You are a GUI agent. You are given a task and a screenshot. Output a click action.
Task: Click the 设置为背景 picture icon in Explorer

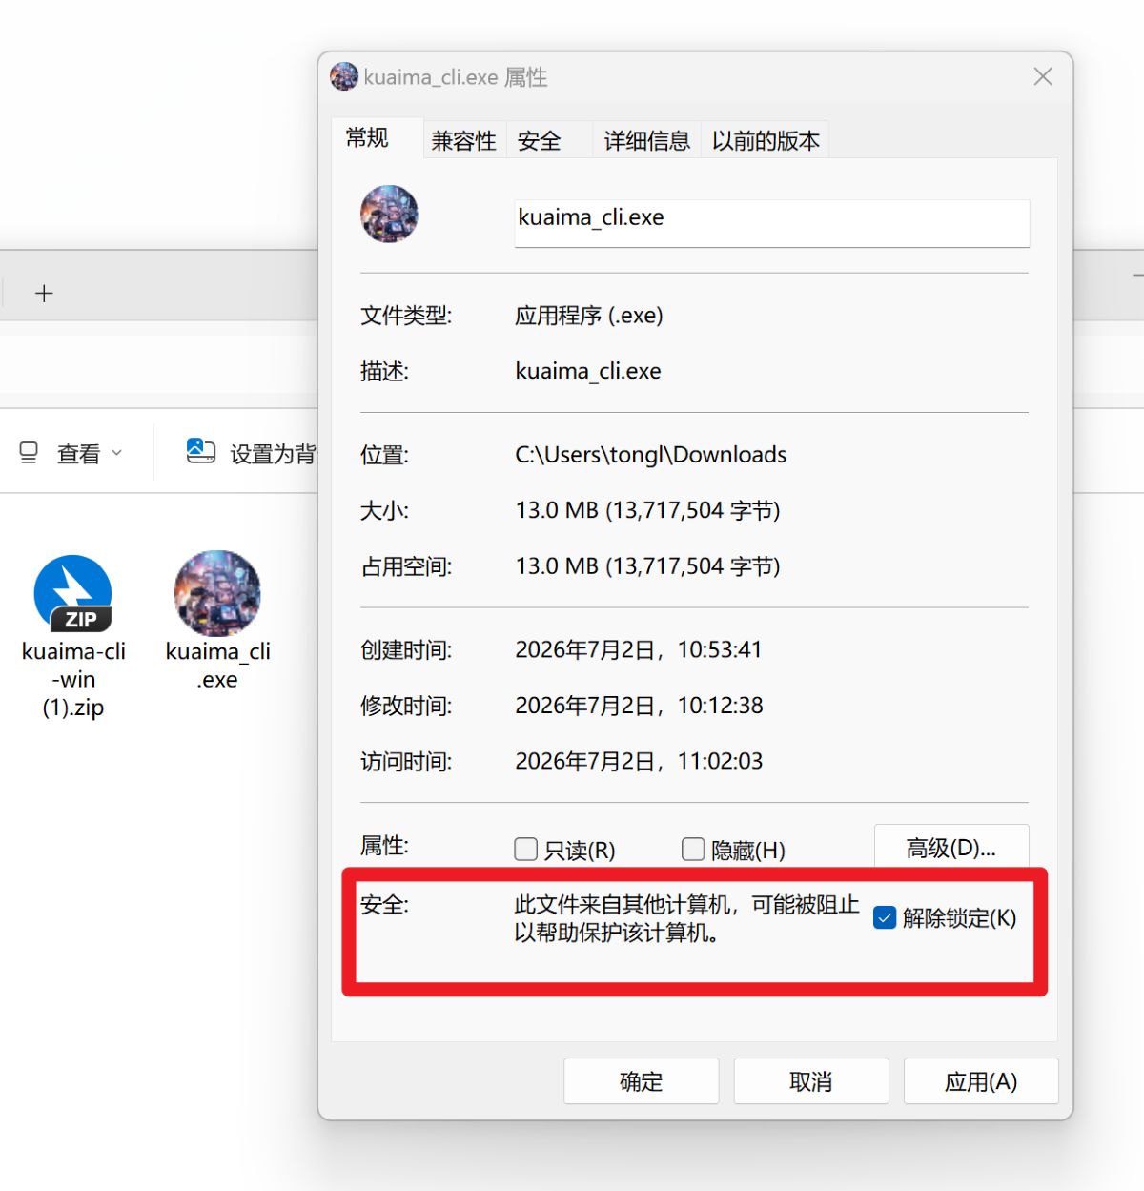point(200,451)
